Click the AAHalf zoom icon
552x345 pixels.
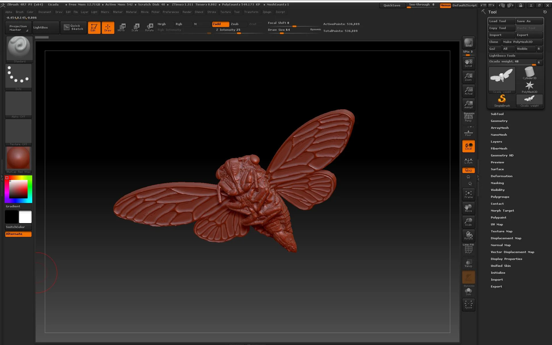tap(468, 104)
